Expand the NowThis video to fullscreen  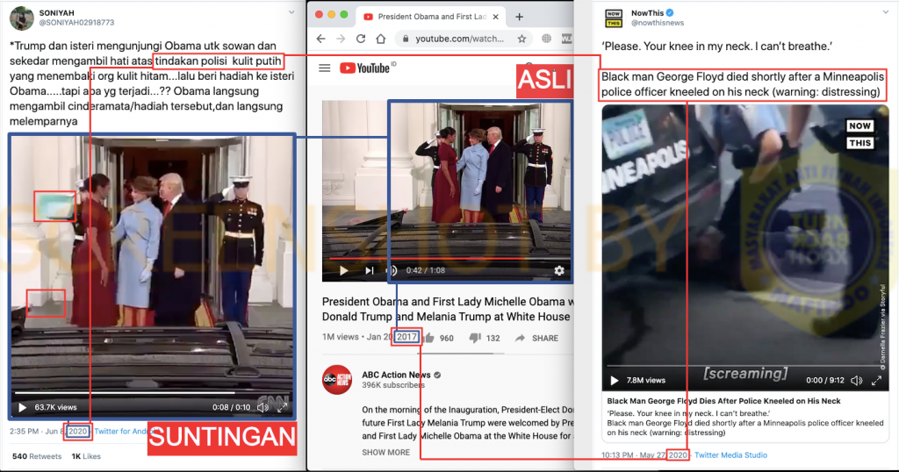pos(877,381)
